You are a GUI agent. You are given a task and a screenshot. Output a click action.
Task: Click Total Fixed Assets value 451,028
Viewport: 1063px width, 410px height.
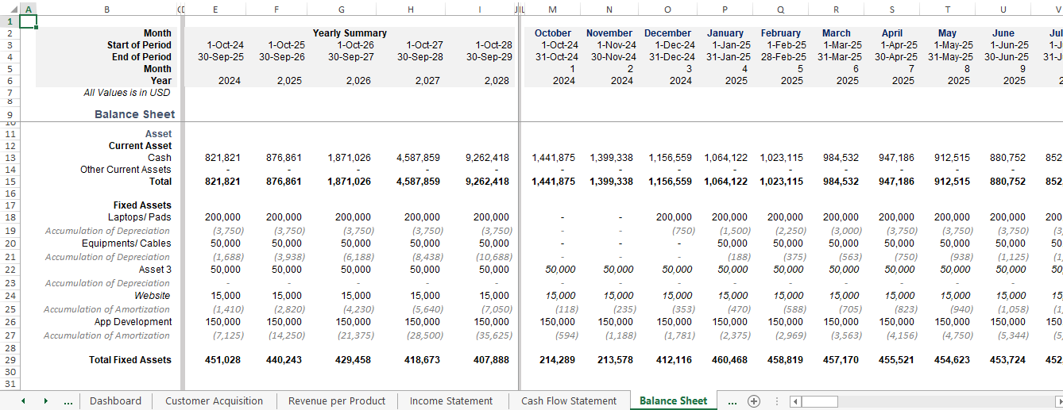pos(222,360)
